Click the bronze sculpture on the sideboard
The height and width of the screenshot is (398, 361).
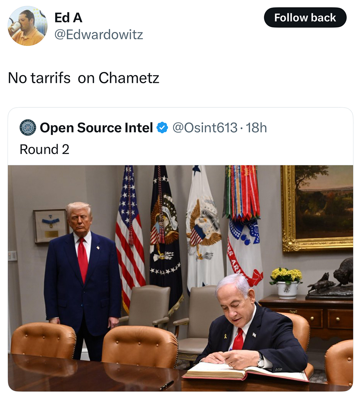[x=330, y=279]
